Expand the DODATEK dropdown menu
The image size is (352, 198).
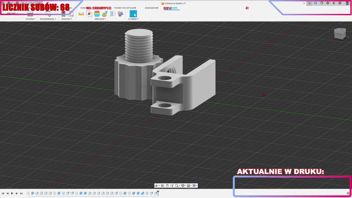(x=67, y=19)
